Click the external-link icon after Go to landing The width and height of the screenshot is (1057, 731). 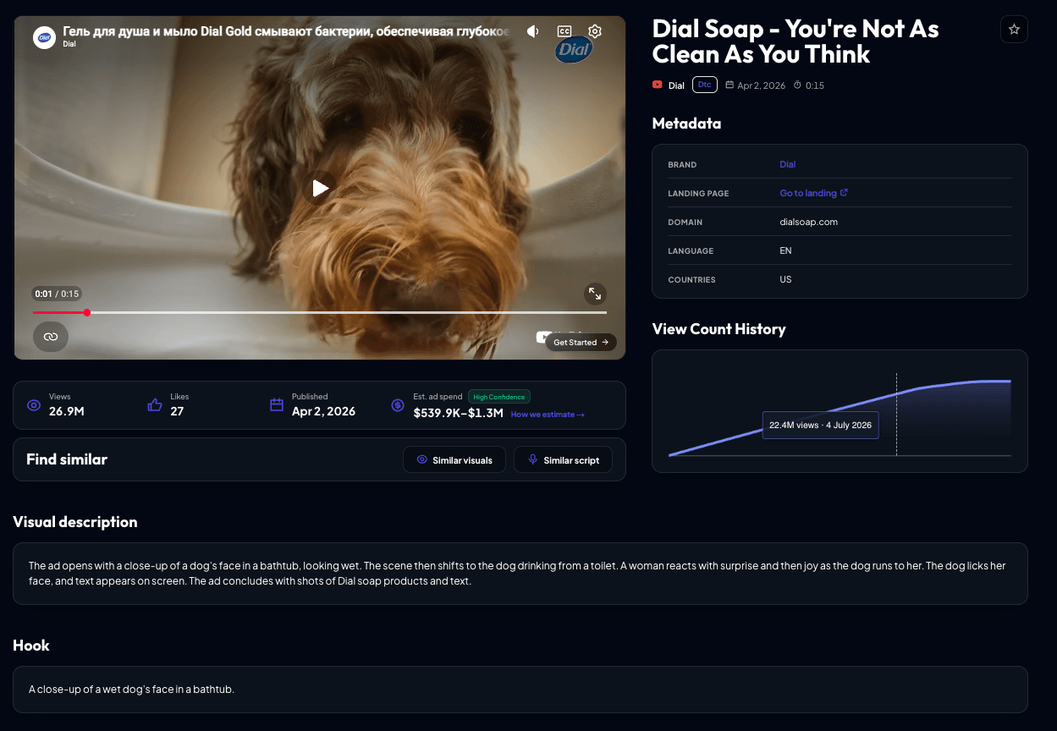[844, 193]
